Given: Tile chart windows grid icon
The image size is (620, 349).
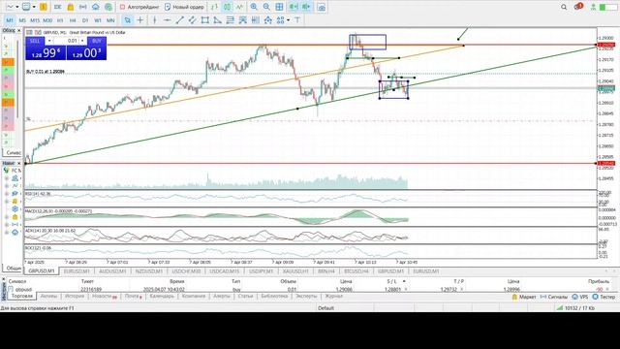Looking at the screenshot, I should (x=279, y=7).
